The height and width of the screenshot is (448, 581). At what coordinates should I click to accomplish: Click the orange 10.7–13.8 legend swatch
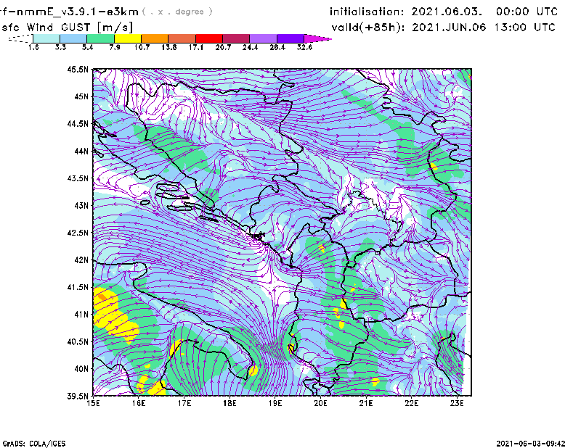(155, 38)
